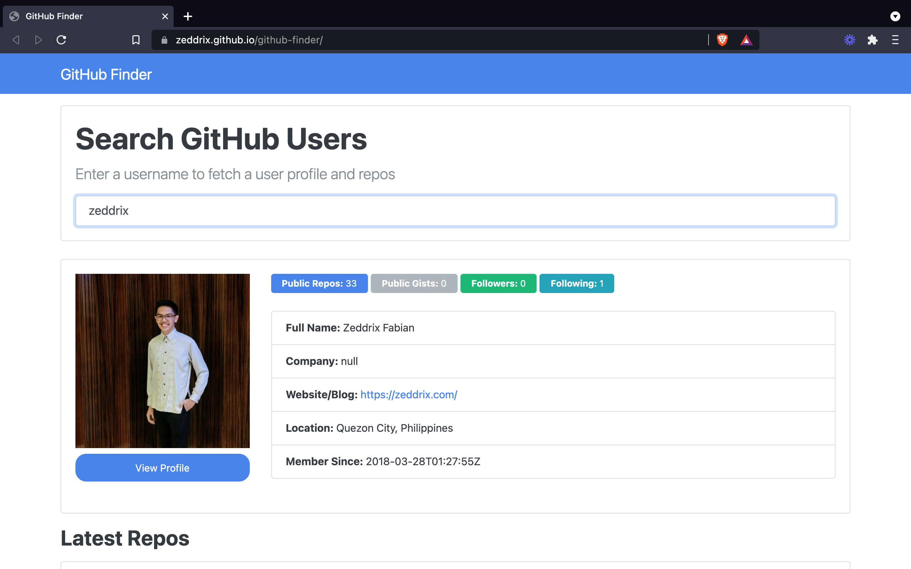Click the Member Since date row
The height and width of the screenshot is (569, 911).
[x=553, y=462]
